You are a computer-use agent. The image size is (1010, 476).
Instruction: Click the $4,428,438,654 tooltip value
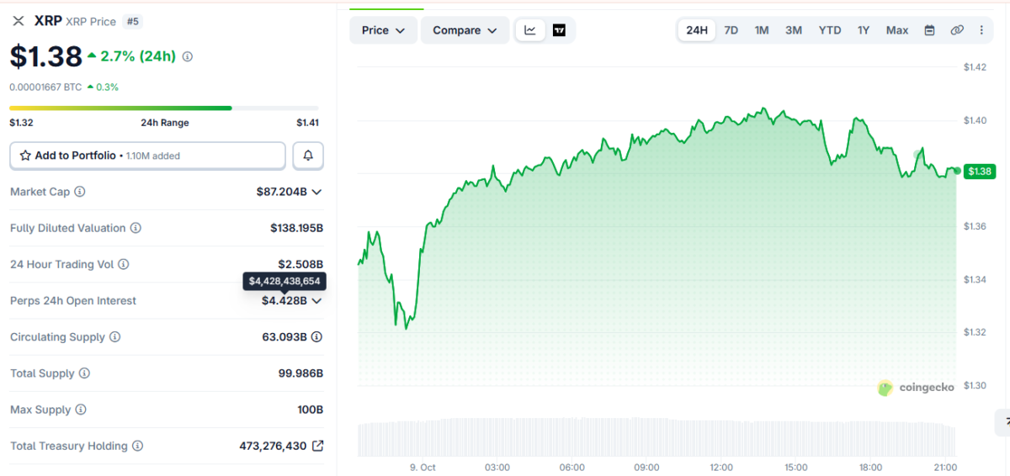point(284,281)
